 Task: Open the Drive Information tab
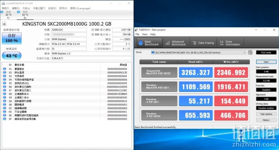point(230,43)
